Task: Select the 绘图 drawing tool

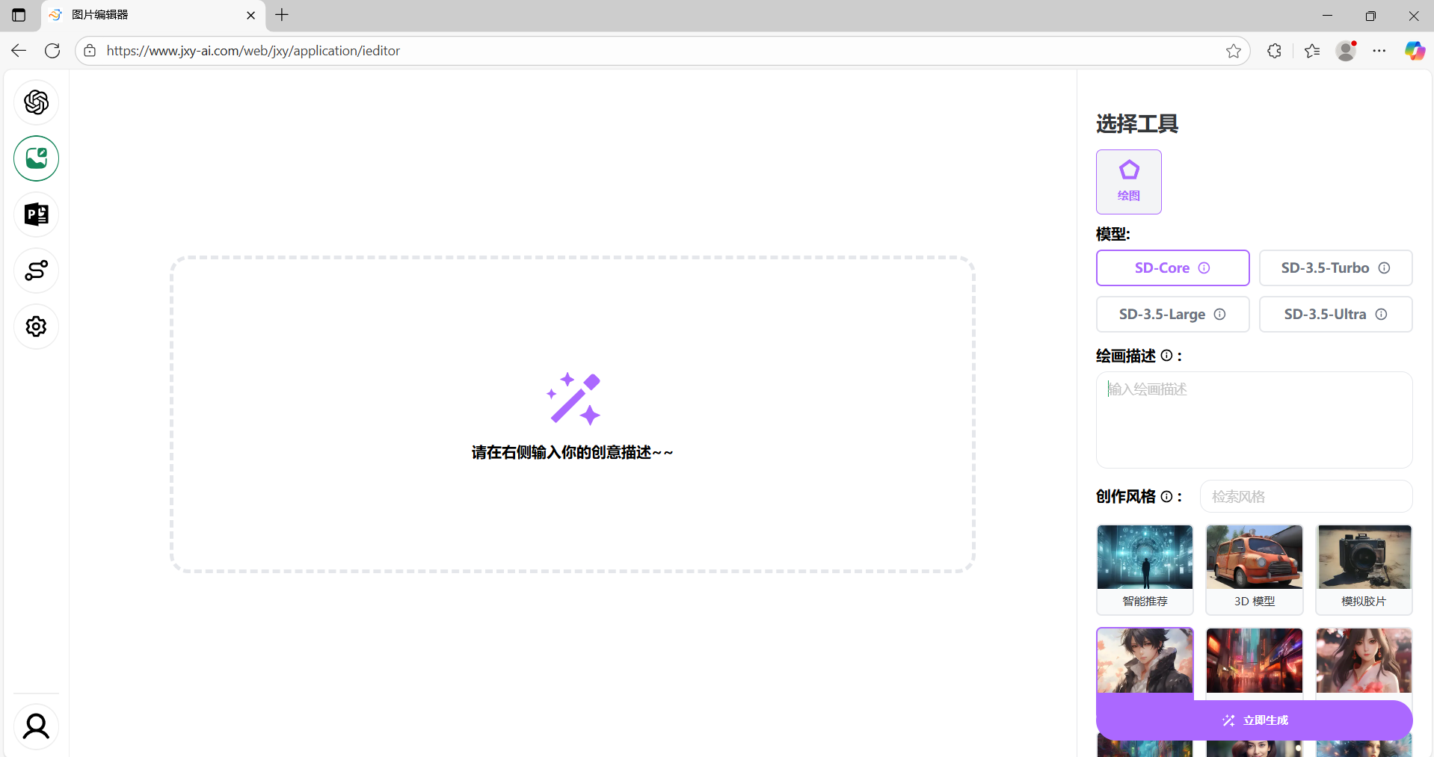Action: tap(1128, 182)
